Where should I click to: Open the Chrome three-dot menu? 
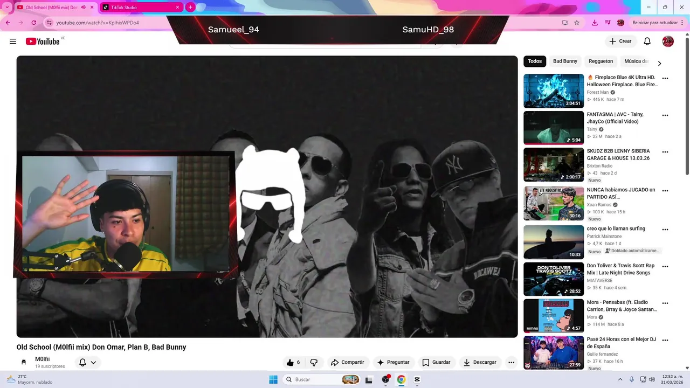(683, 23)
